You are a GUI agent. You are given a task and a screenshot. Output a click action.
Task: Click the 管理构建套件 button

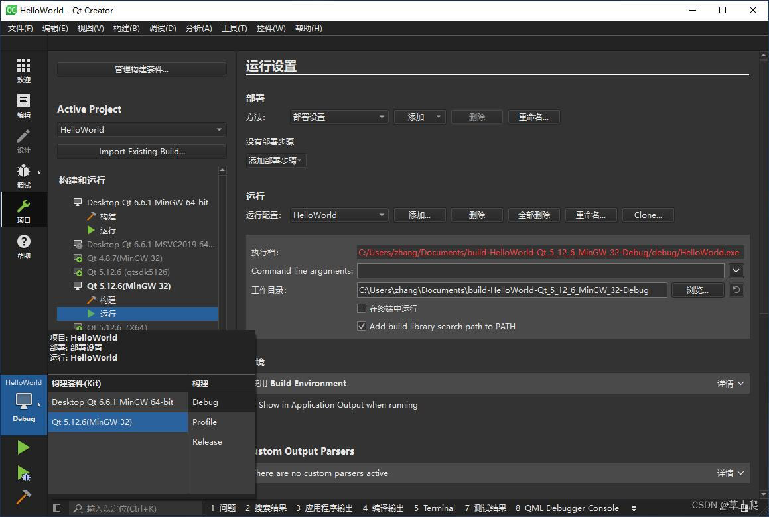[141, 69]
